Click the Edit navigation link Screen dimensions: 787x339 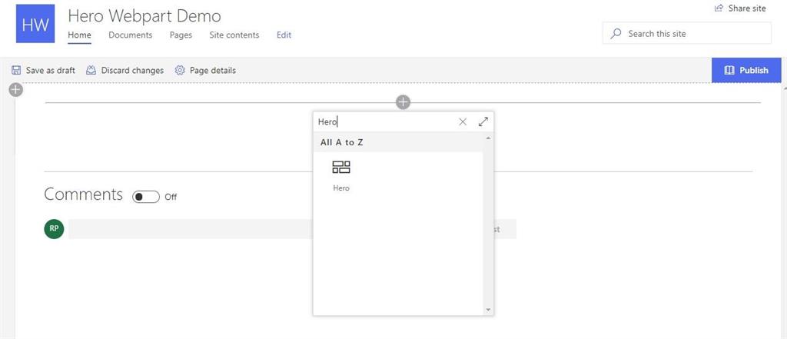[284, 35]
